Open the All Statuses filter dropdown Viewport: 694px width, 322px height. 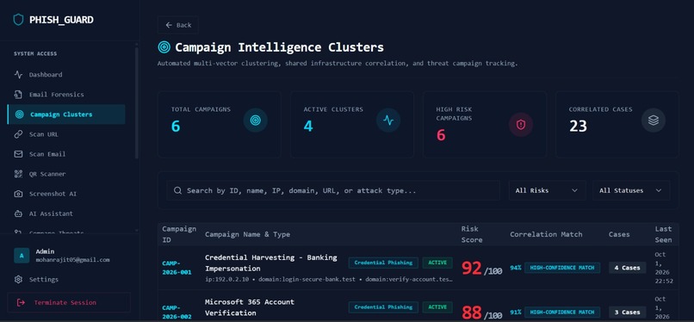coord(631,190)
